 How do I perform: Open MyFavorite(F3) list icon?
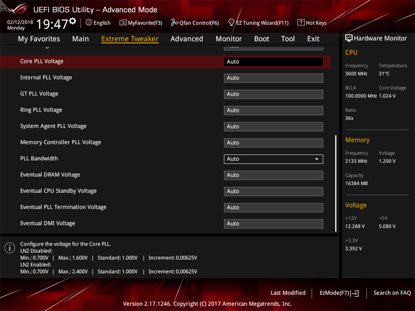pyautogui.click(x=123, y=22)
